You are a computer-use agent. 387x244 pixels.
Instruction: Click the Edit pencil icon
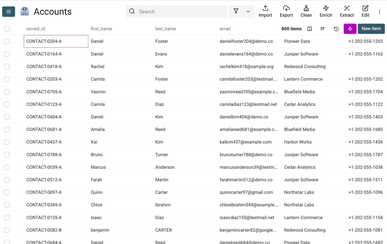365,8
